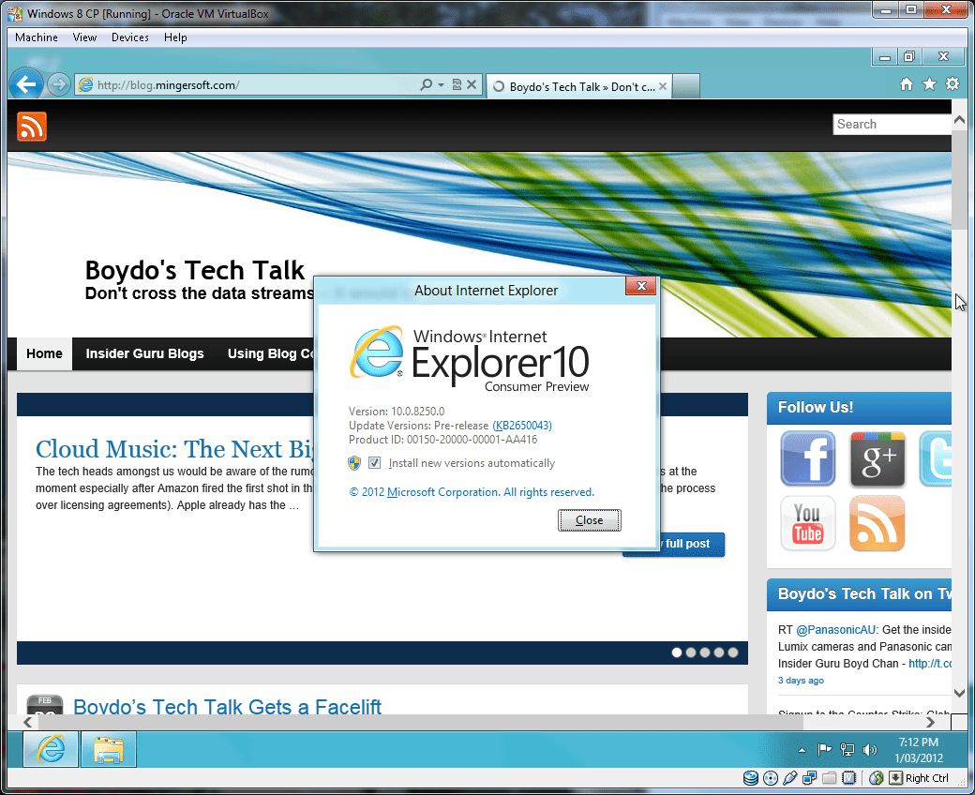Click the horizontal scrollbar left arrow

click(27, 722)
